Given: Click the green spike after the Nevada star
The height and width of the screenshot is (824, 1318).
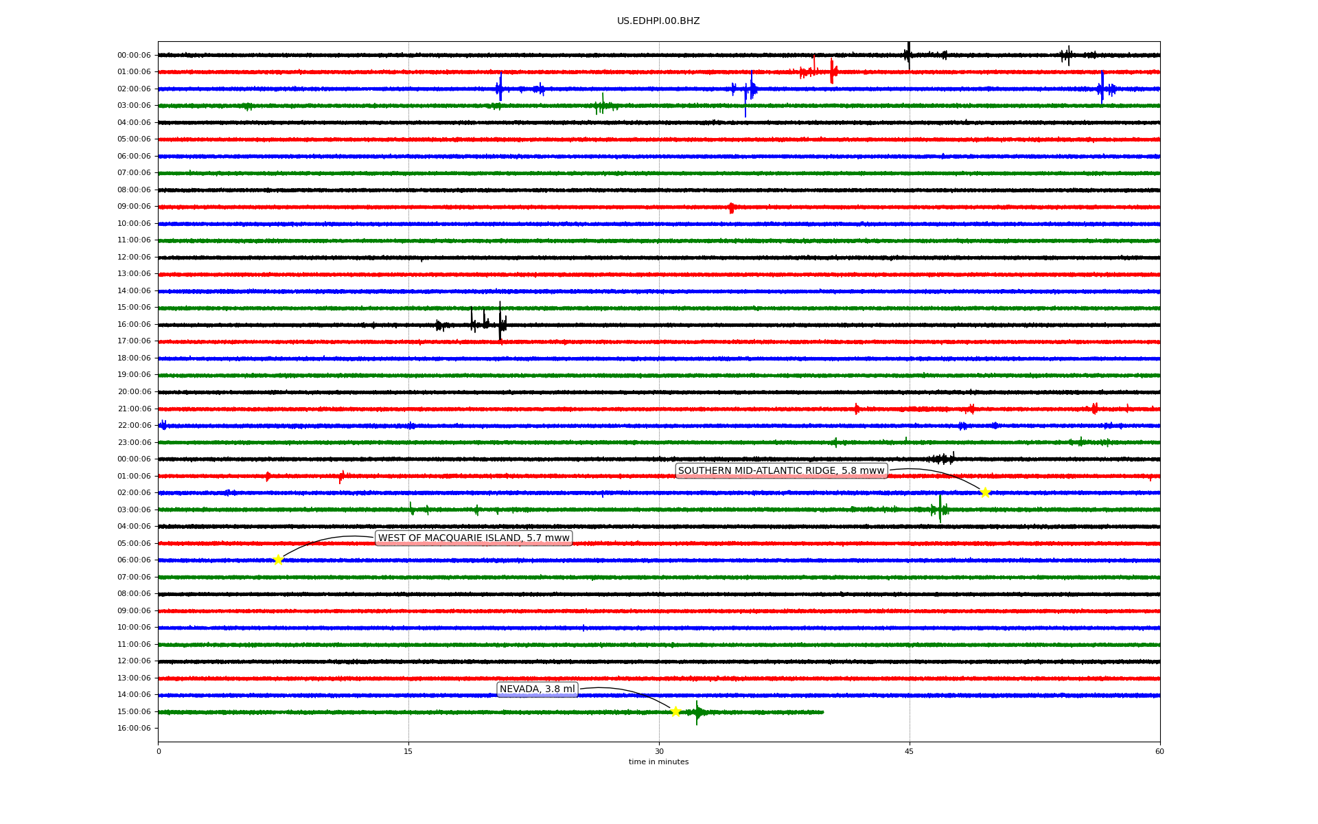Looking at the screenshot, I should pyautogui.click(x=697, y=713).
